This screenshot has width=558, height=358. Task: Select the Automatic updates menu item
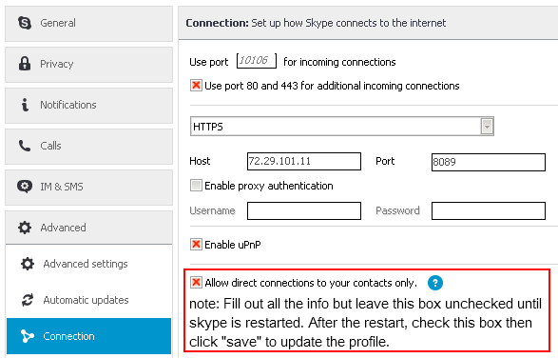pos(89,300)
